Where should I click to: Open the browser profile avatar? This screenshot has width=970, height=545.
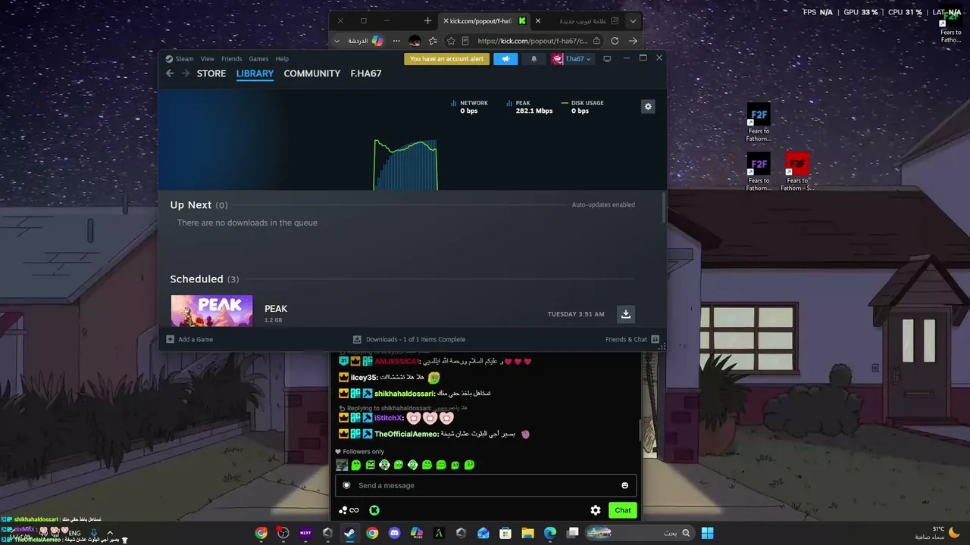(x=415, y=41)
